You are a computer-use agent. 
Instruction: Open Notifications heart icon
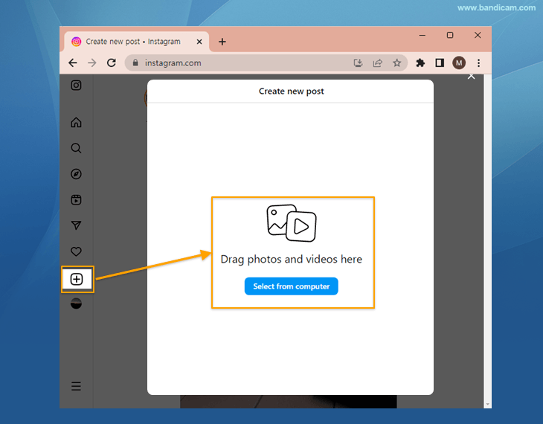(76, 251)
